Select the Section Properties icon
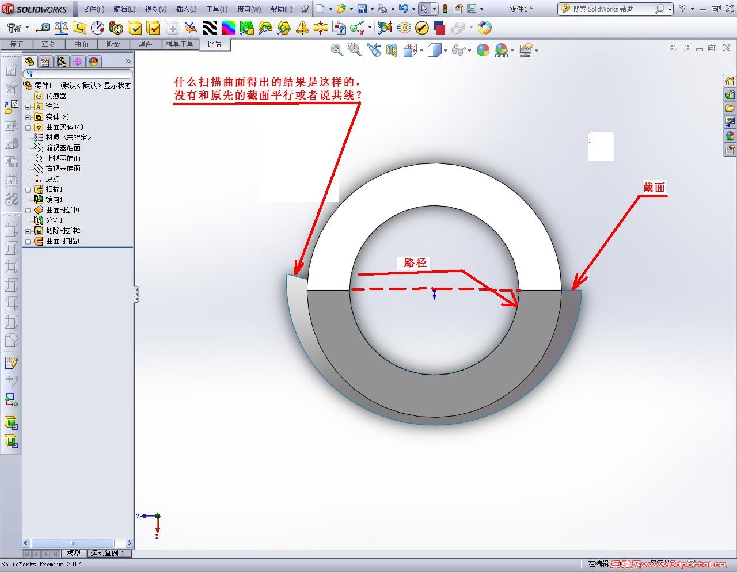Screen dimensions: 737x572 click(79, 28)
